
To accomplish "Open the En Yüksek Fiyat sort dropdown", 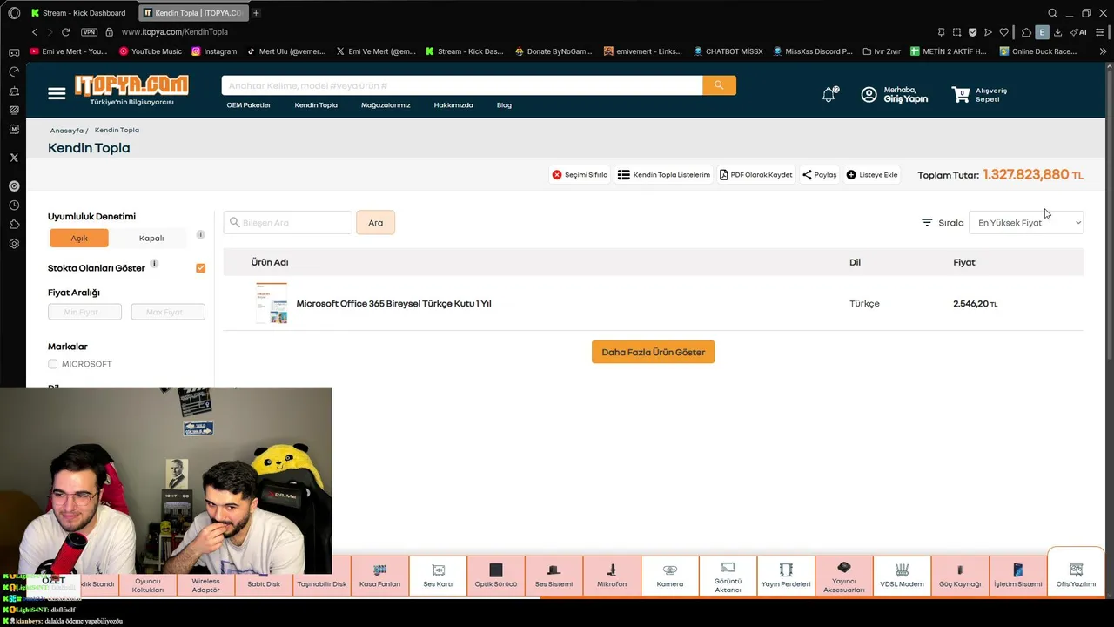I will tap(1026, 223).
